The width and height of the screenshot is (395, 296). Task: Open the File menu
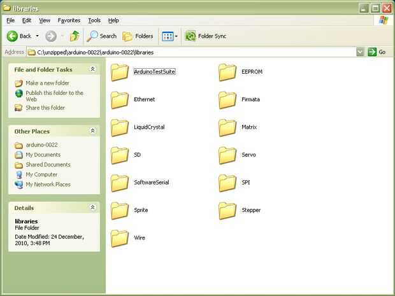10,20
